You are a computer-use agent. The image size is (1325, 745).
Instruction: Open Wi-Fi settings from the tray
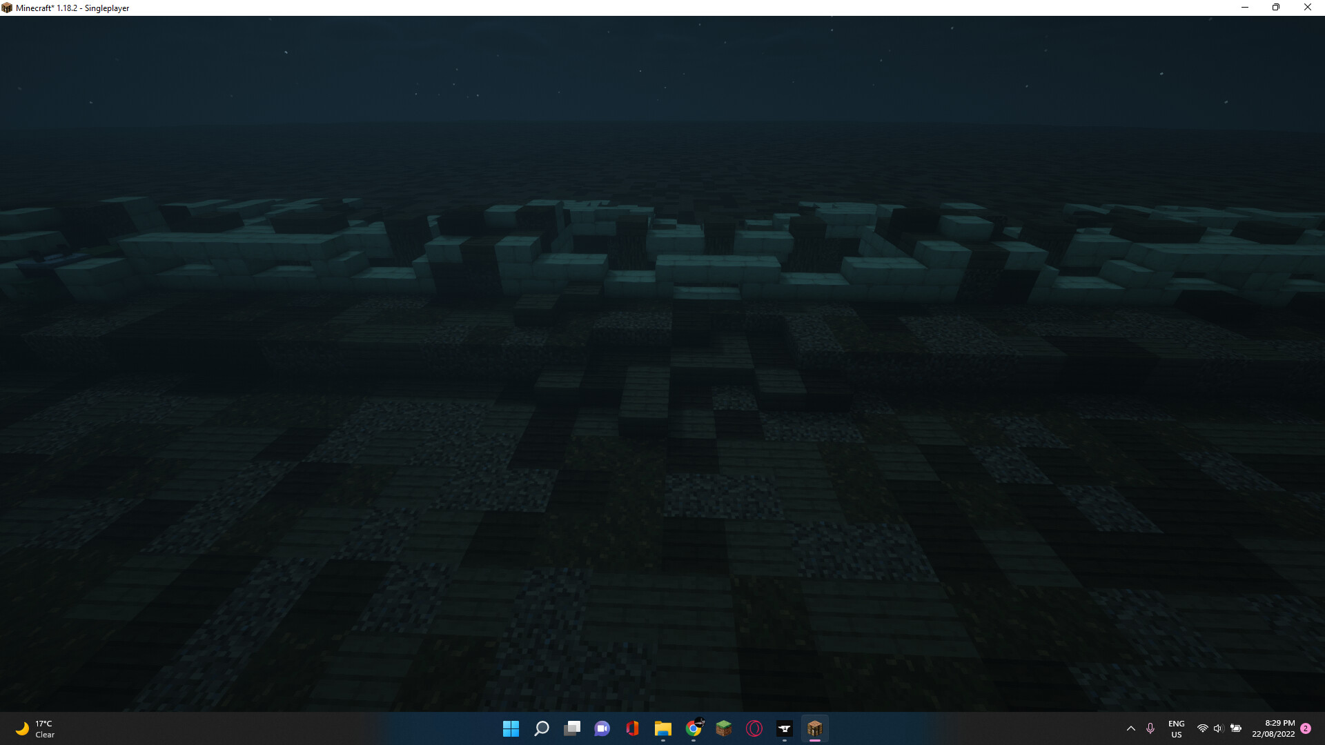[1202, 728]
